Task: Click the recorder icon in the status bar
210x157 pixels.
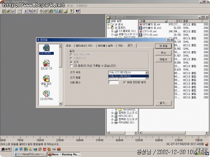Action: pos(207,144)
